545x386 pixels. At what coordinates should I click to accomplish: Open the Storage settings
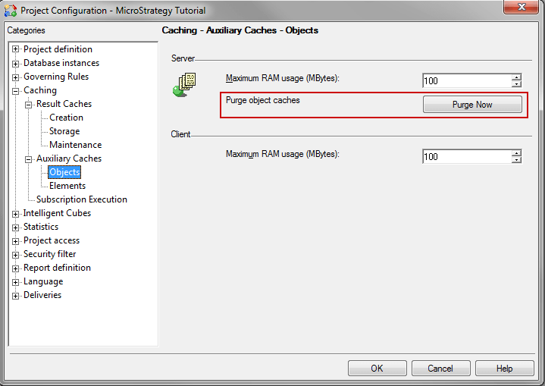tap(64, 131)
